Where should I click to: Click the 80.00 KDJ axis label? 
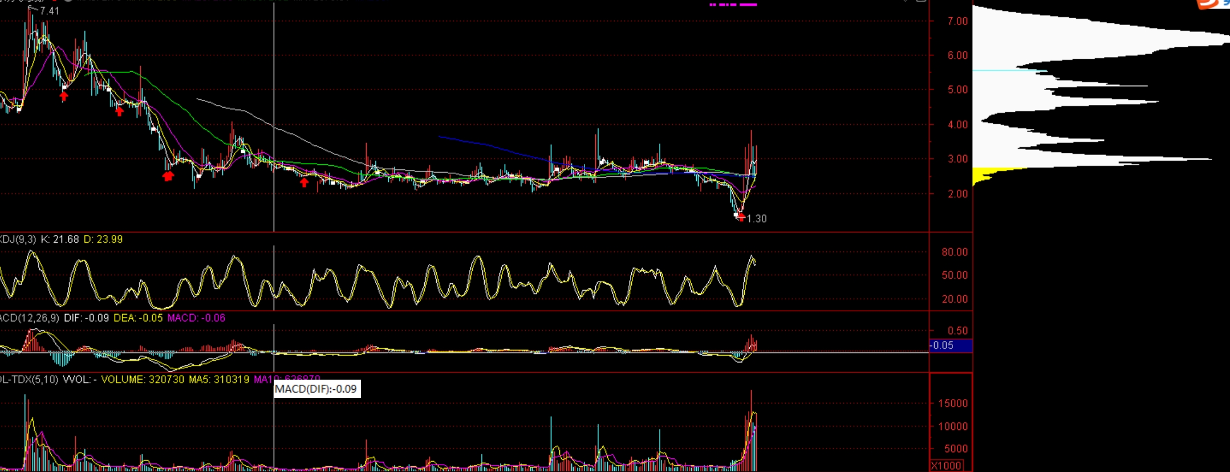point(955,252)
